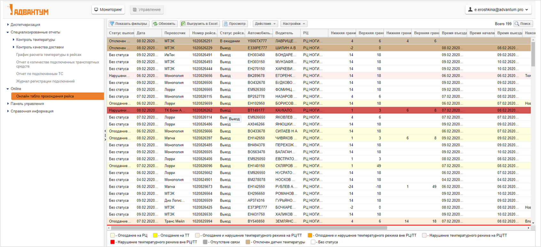The height and width of the screenshot is (247, 541).
Task: Click the user profile icon near email
Action: coord(470,10)
